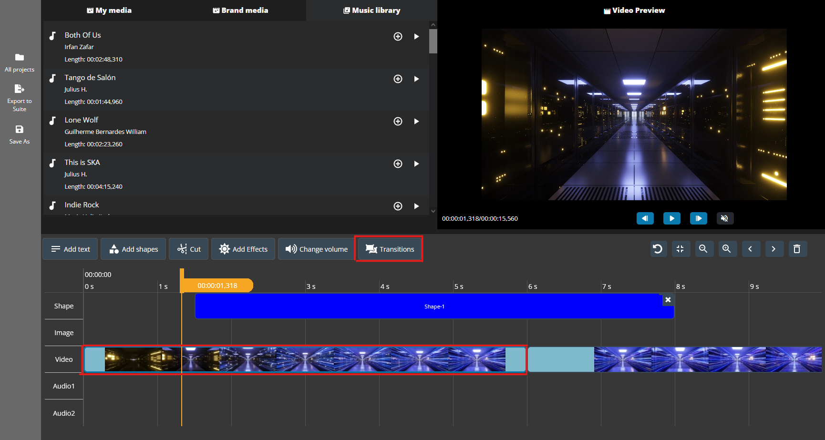The width and height of the screenshot is (825, 440).
Task: Click the music library scrollbar down arrow
Action: coord(433,211)
